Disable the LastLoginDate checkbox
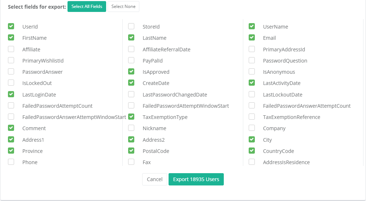 [11, 94]
